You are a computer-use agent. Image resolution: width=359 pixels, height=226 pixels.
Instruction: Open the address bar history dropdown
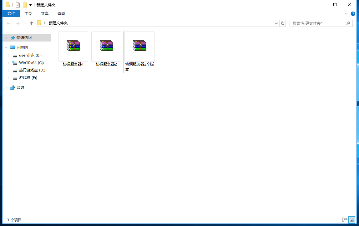click(x=276, y=23)
